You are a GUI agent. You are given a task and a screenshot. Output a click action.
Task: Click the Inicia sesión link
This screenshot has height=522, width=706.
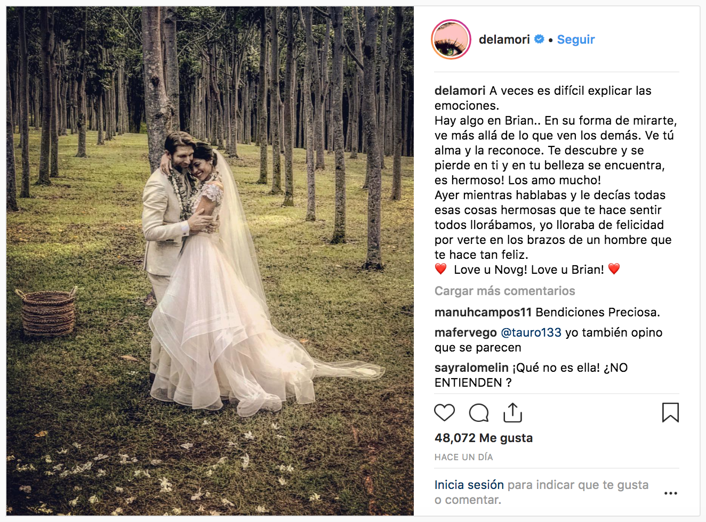tap(469, 485)
